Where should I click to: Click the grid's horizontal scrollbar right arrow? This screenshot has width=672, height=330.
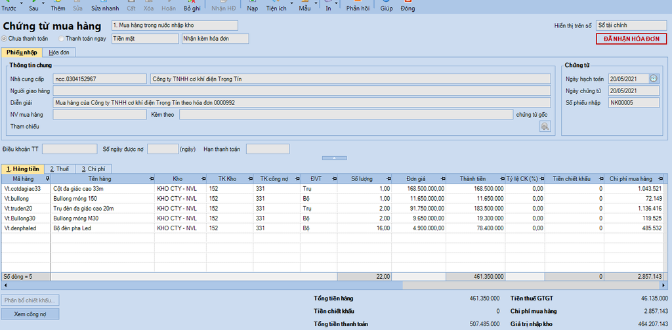(x=664, y=285)
